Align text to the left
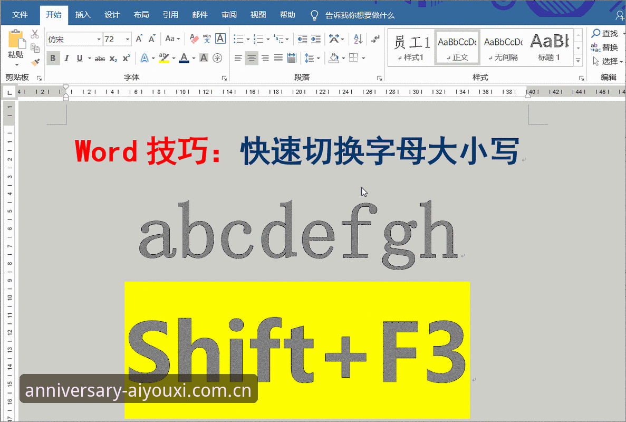 (238, 59)
